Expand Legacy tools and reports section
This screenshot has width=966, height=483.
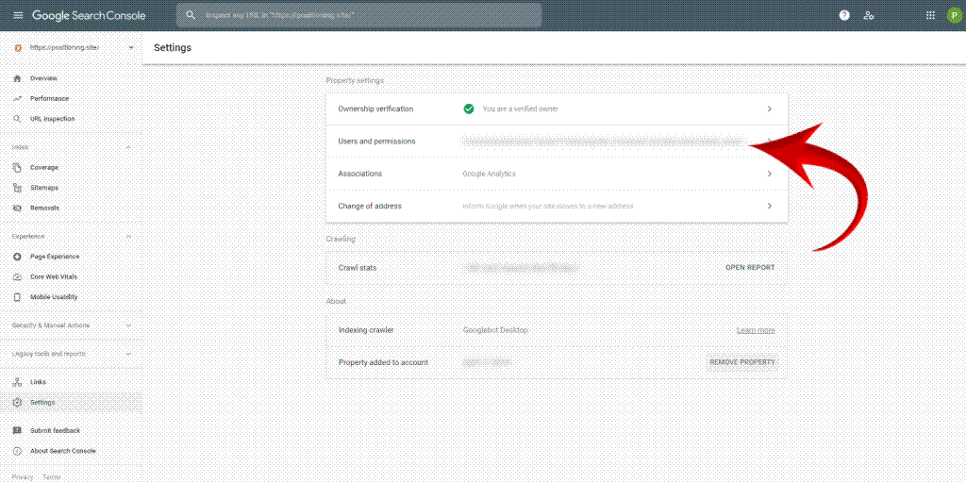[128, 354]
